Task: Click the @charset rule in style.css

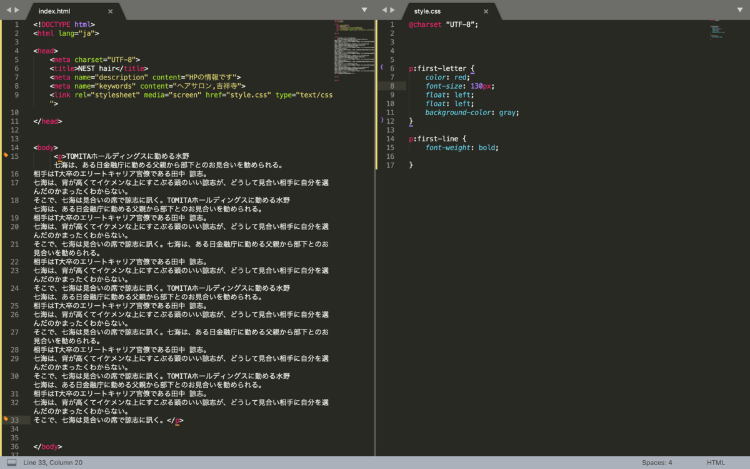Action: [444, 24]
